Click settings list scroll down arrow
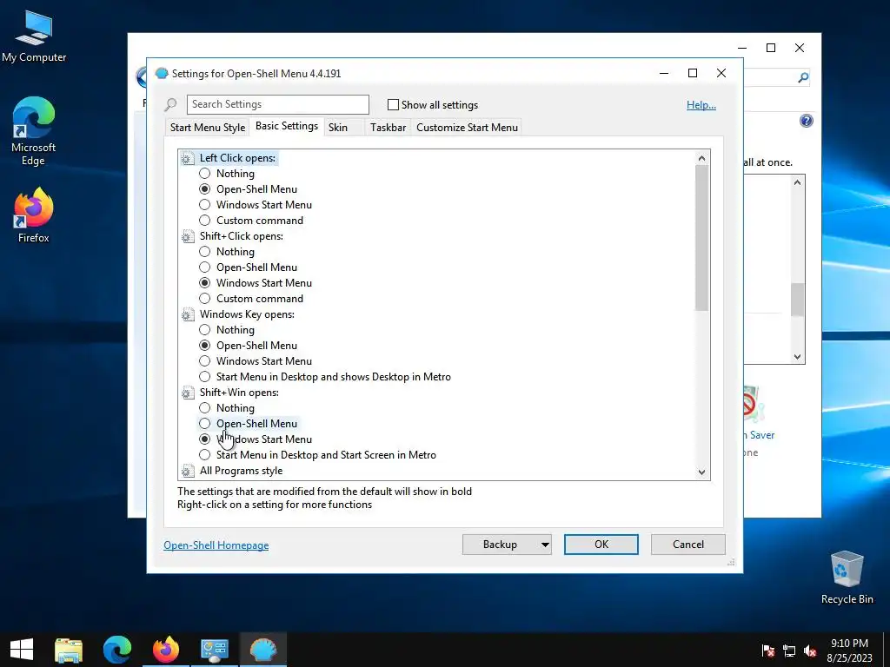This screenshot has width=890, height=667. pos(701,472)
